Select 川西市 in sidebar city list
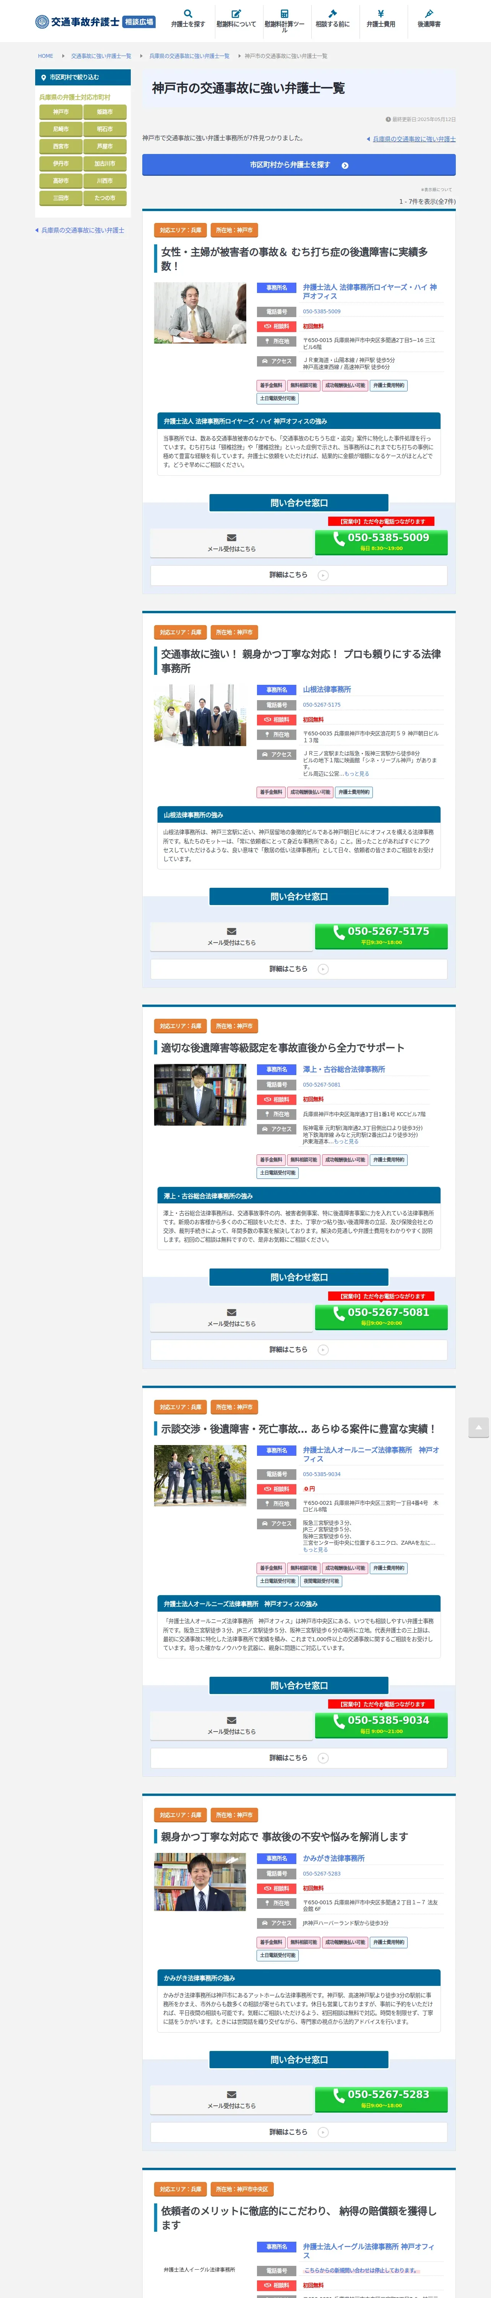Image resolution: width=491 pixels, height=2298 pixels. click(x=104, y=181)
